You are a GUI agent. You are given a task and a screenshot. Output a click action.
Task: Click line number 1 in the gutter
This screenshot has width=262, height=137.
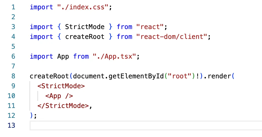click(x=13, y=7)
